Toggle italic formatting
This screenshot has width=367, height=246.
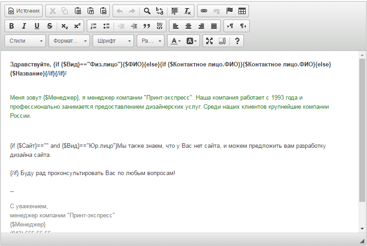tap(24, 26)
